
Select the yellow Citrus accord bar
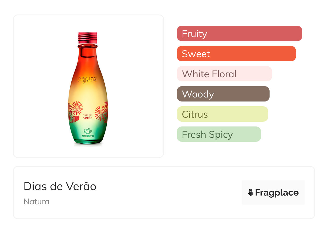(x=222, y=114)
